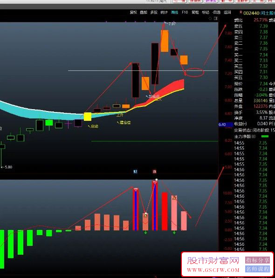275x278 pixels.
Task: Select the 卖三 7.37 order row
Action: (x=251, y=38)
